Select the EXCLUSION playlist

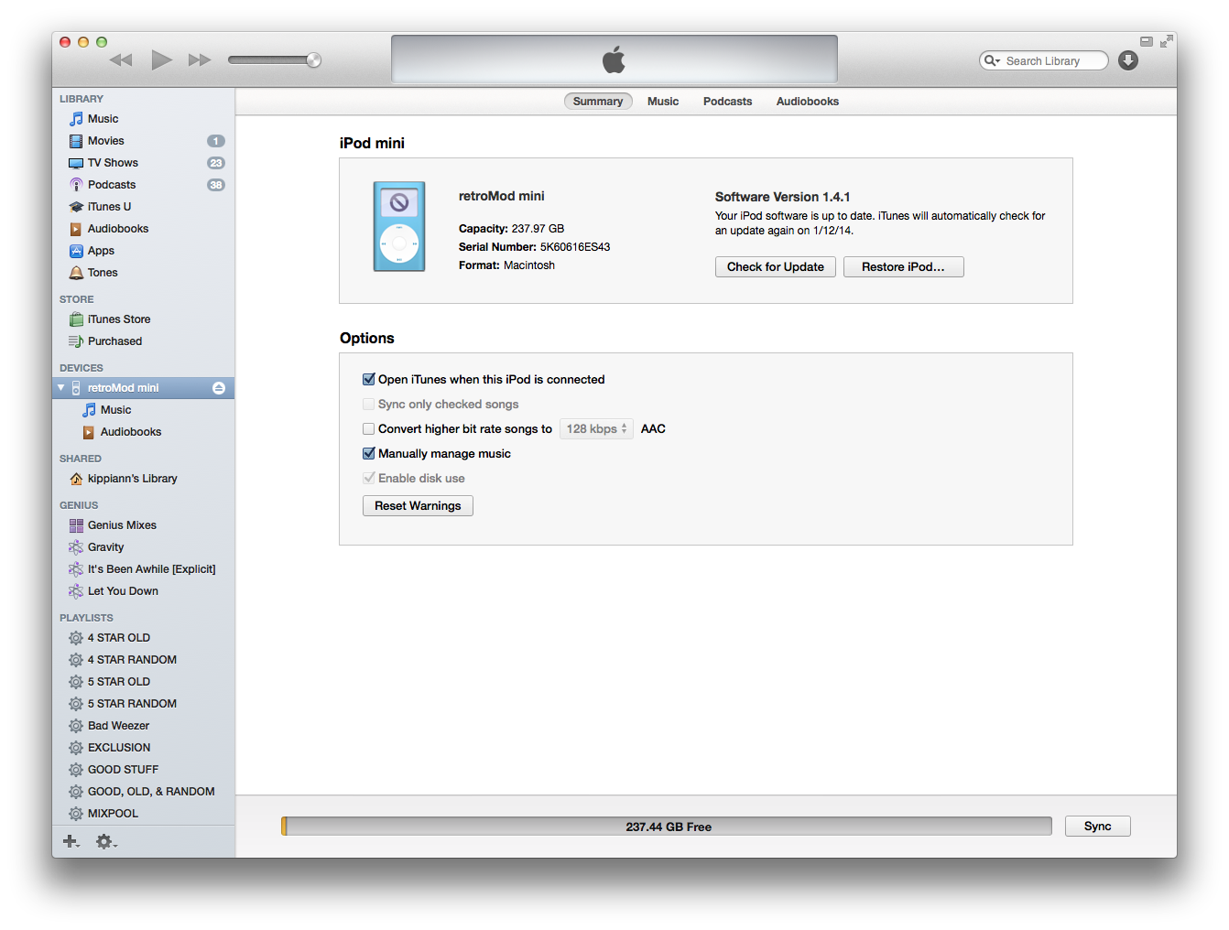tap(144, 748)
